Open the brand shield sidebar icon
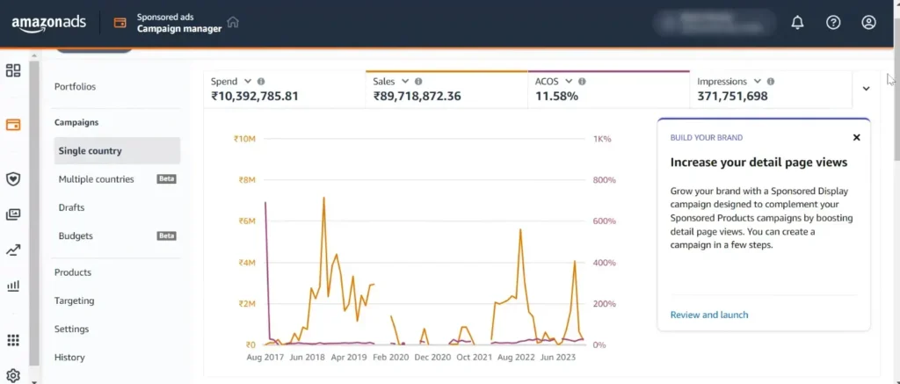The width and height of the screenshot is (900, 384). [13, 178]
